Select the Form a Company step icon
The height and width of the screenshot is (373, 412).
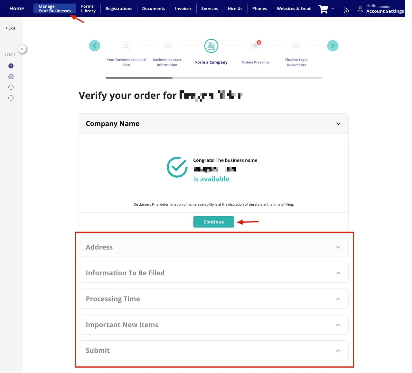[x=211, y=46]
